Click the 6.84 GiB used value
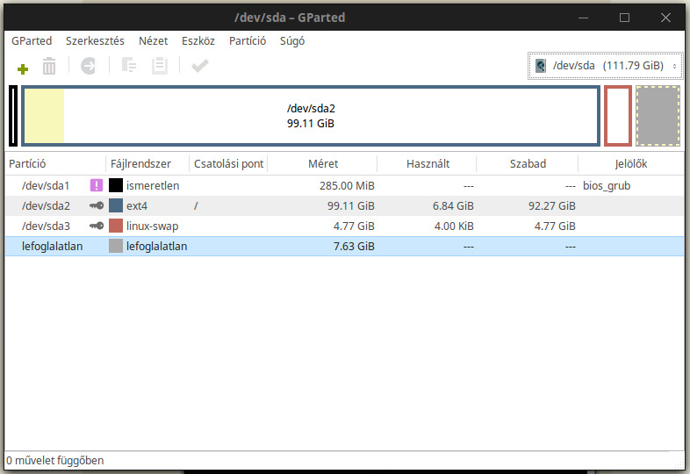 tap(453, 205)
